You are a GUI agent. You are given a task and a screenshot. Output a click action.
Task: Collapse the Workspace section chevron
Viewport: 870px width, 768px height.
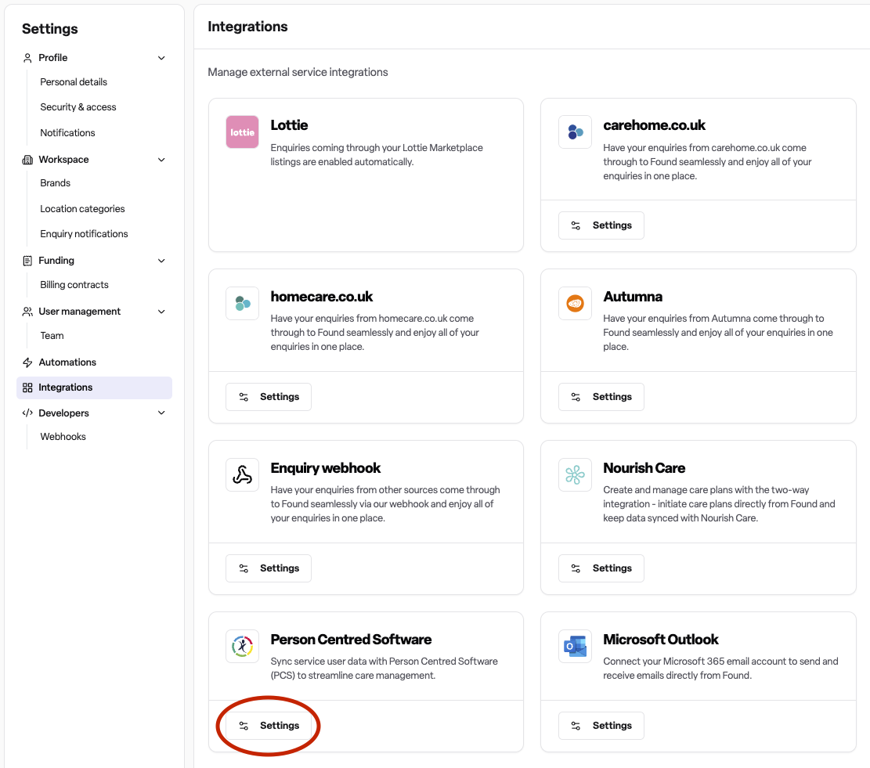161,160
